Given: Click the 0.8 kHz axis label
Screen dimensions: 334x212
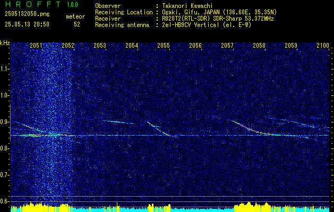Looking at the screenshot, I should pyautogui.click(x=4, y=148).
